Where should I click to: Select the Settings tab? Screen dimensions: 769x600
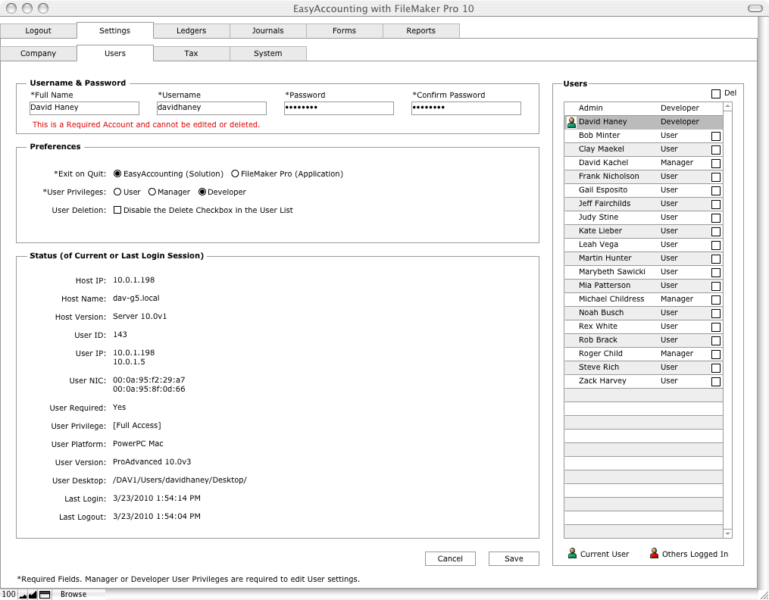point(114,30)
